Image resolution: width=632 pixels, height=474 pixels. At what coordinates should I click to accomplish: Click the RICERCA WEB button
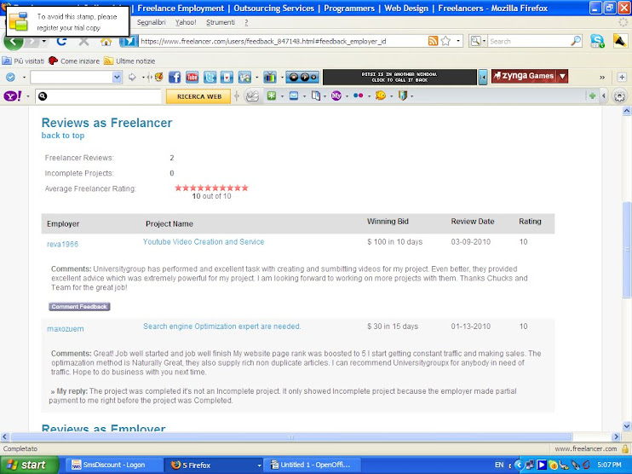[x=198, y=96]
